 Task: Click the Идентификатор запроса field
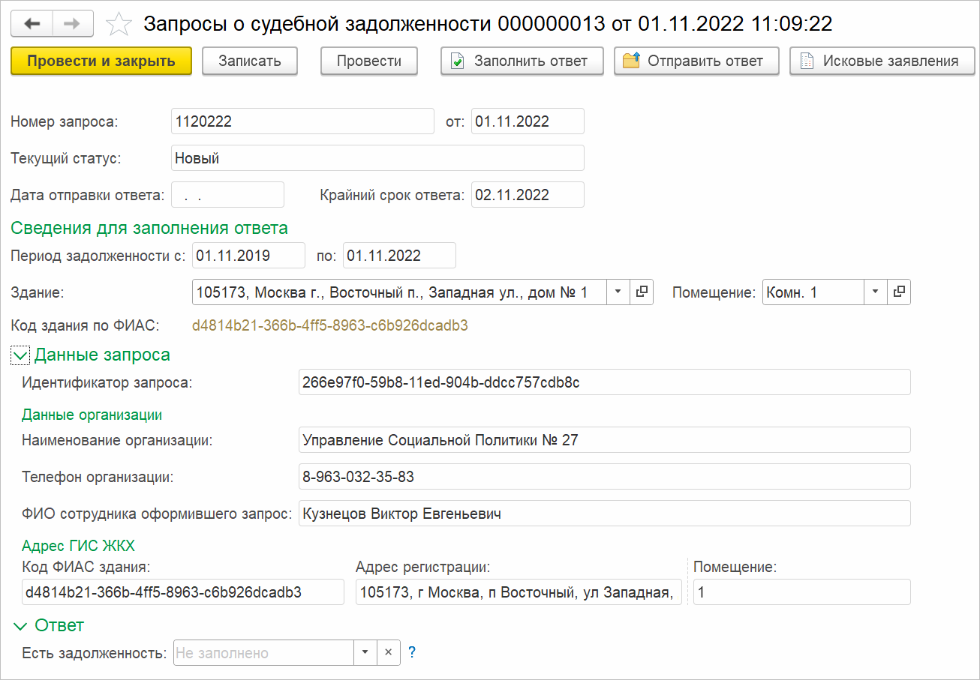pos(604,382)
